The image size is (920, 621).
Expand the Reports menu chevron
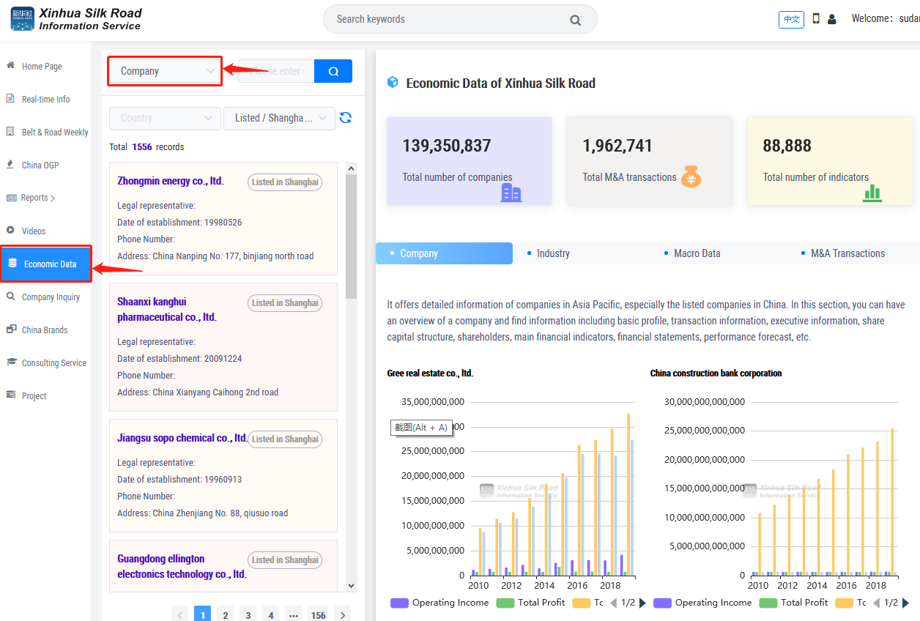(x=53, y=198)
